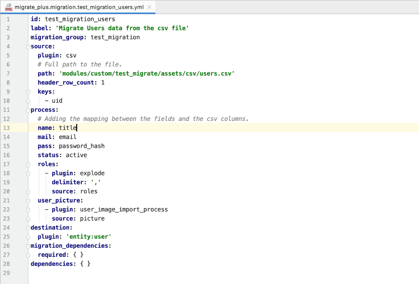Screen dimensions: 419x284
Task: Click the 'Migrate Users data' label string
Action: coord(122,28)
